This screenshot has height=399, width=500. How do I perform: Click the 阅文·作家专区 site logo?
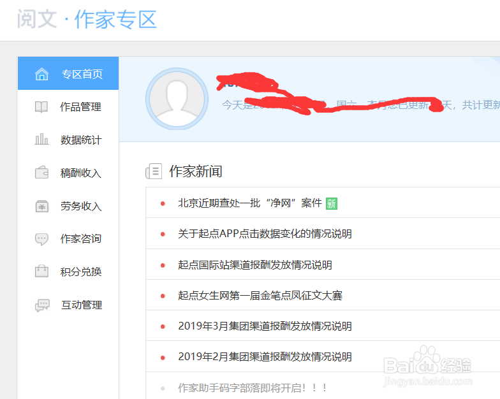tap(87, 19)
